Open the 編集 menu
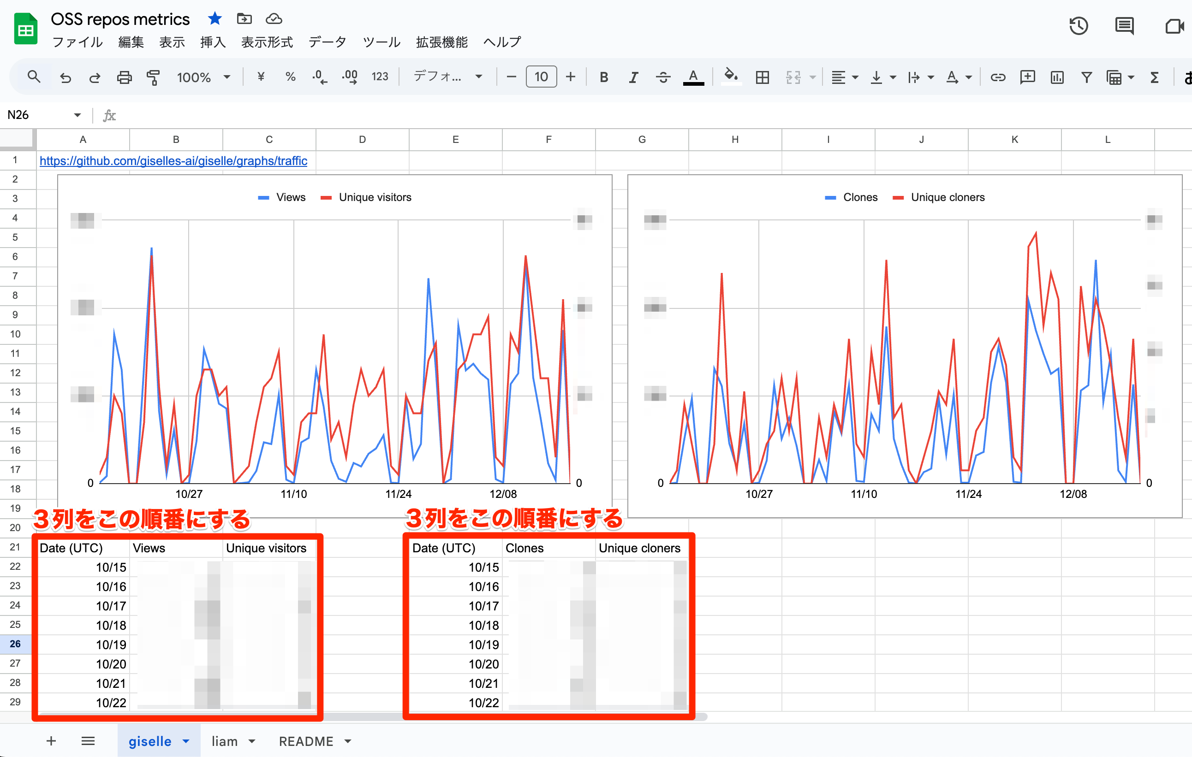Image resolution: width=1192 pixels, height=757 pixels. pyautogui.click(x=131, y=42)
